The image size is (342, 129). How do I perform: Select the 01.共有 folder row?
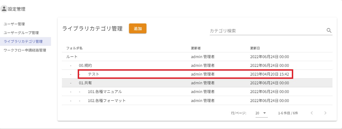(85, 83)
